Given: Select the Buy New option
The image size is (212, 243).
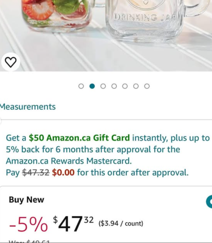Looking at the screenshot, I should 26,200.
